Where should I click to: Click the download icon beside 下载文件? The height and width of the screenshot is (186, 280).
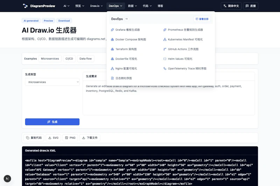click(x=84, y=138)
